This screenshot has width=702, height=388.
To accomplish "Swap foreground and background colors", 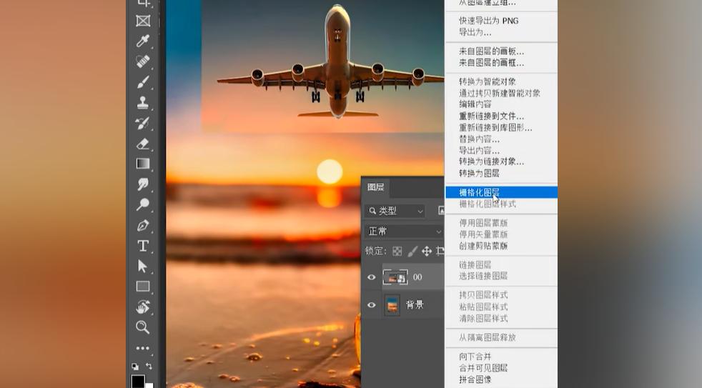I will click(x=149, y=367).
